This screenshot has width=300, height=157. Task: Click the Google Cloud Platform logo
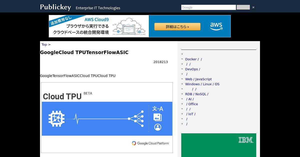click(x=150, y=143)
